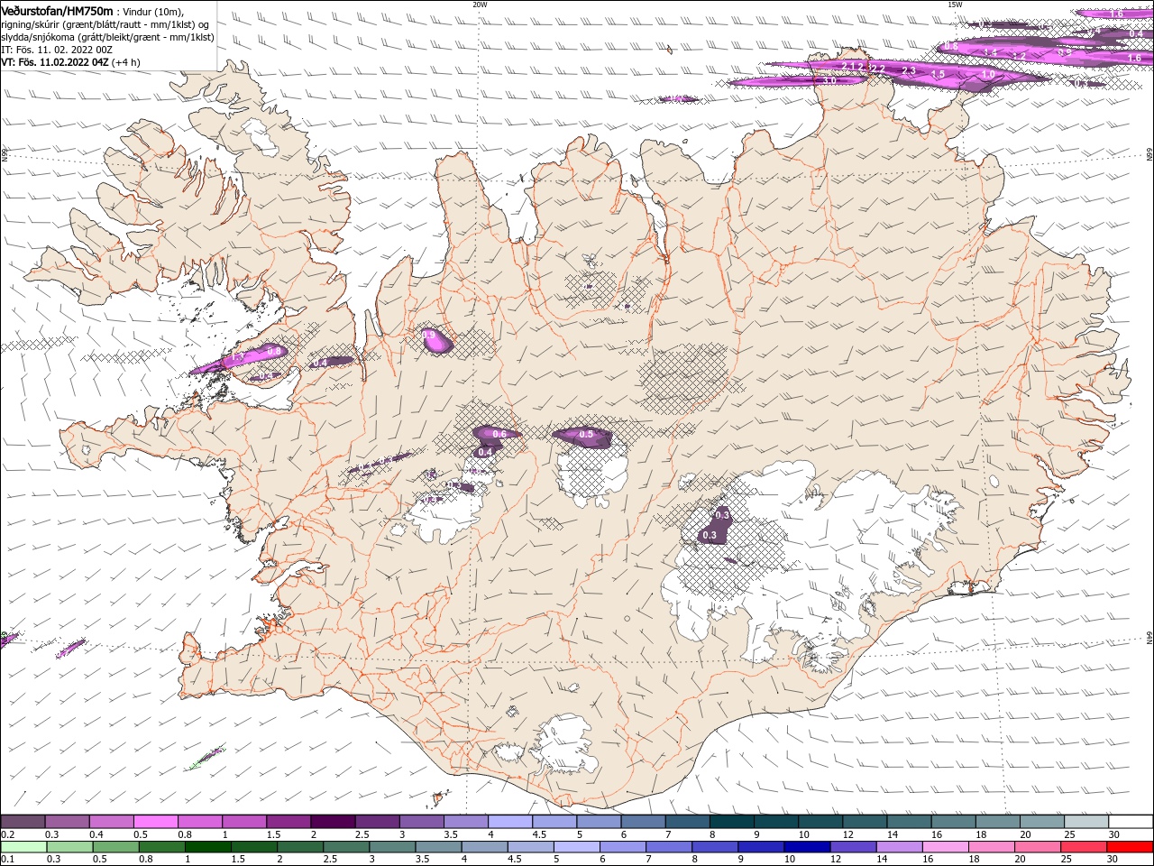Select the top legend swatch starting at 12
Screen dimensions: 1154x866
[x=865, y=822]
